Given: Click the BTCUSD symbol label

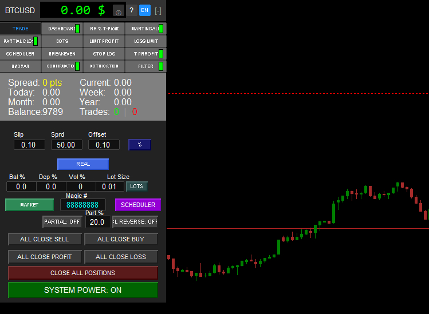Looking at the screenshot, I should (x=20, y=11).
